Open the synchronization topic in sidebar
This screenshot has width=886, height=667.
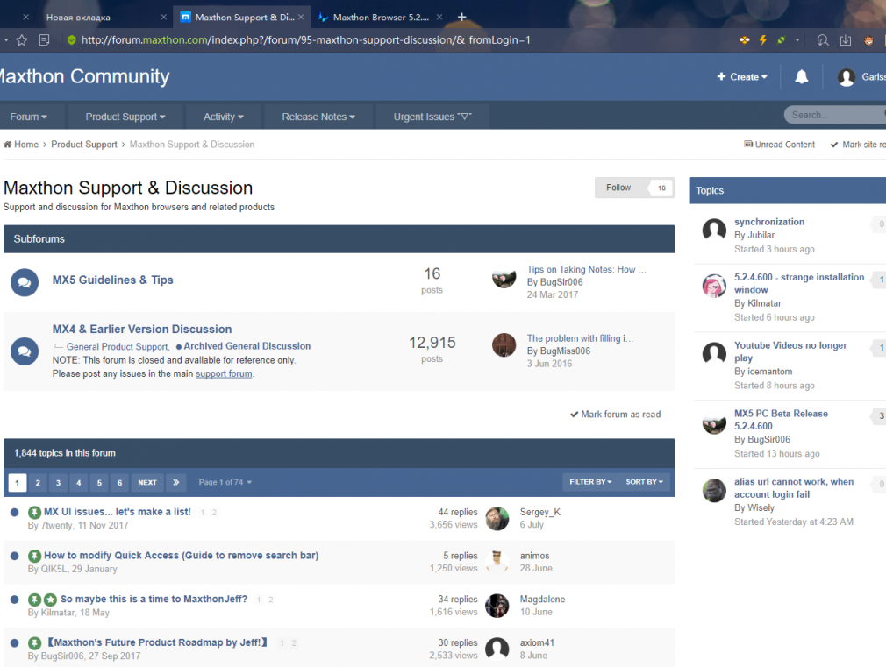point(769,222)
